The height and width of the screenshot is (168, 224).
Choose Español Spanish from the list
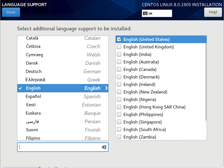pyautogui.click(x=63, y=97)
